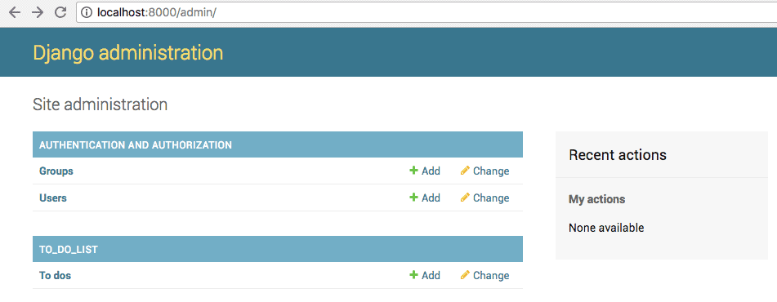The width and height of the screenshot is (777, 302).
Task: Click the Change link for Users
Action: coord(491,198)
